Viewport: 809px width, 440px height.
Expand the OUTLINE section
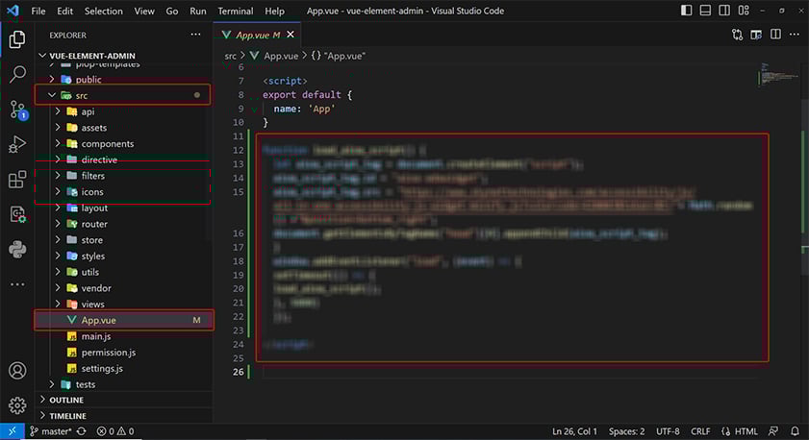click(x=124, y=400)
